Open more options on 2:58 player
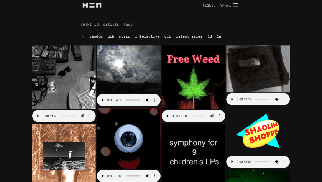The width and height of the screenshot is (322, 182). tap(219, 116)
